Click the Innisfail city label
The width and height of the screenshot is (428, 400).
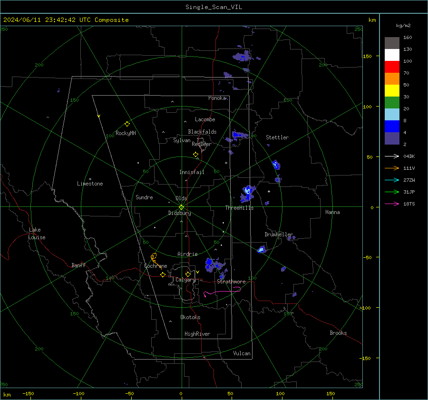click(192, 172)
